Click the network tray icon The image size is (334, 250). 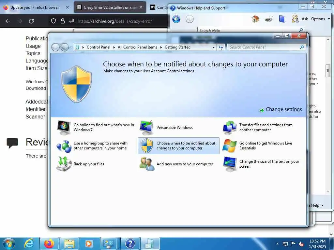[x=285, y=244]
